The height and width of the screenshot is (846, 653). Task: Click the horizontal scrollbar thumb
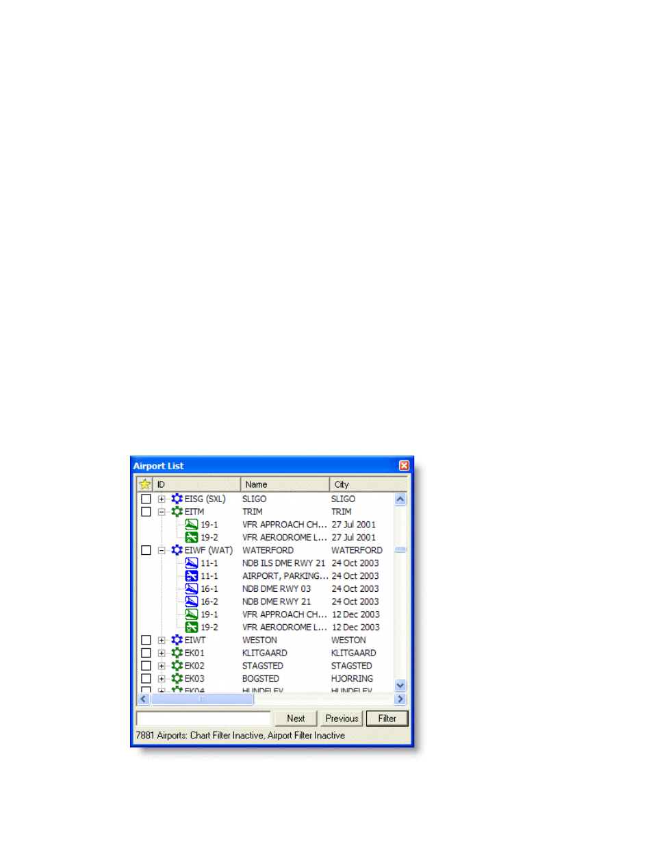point(202,699)
